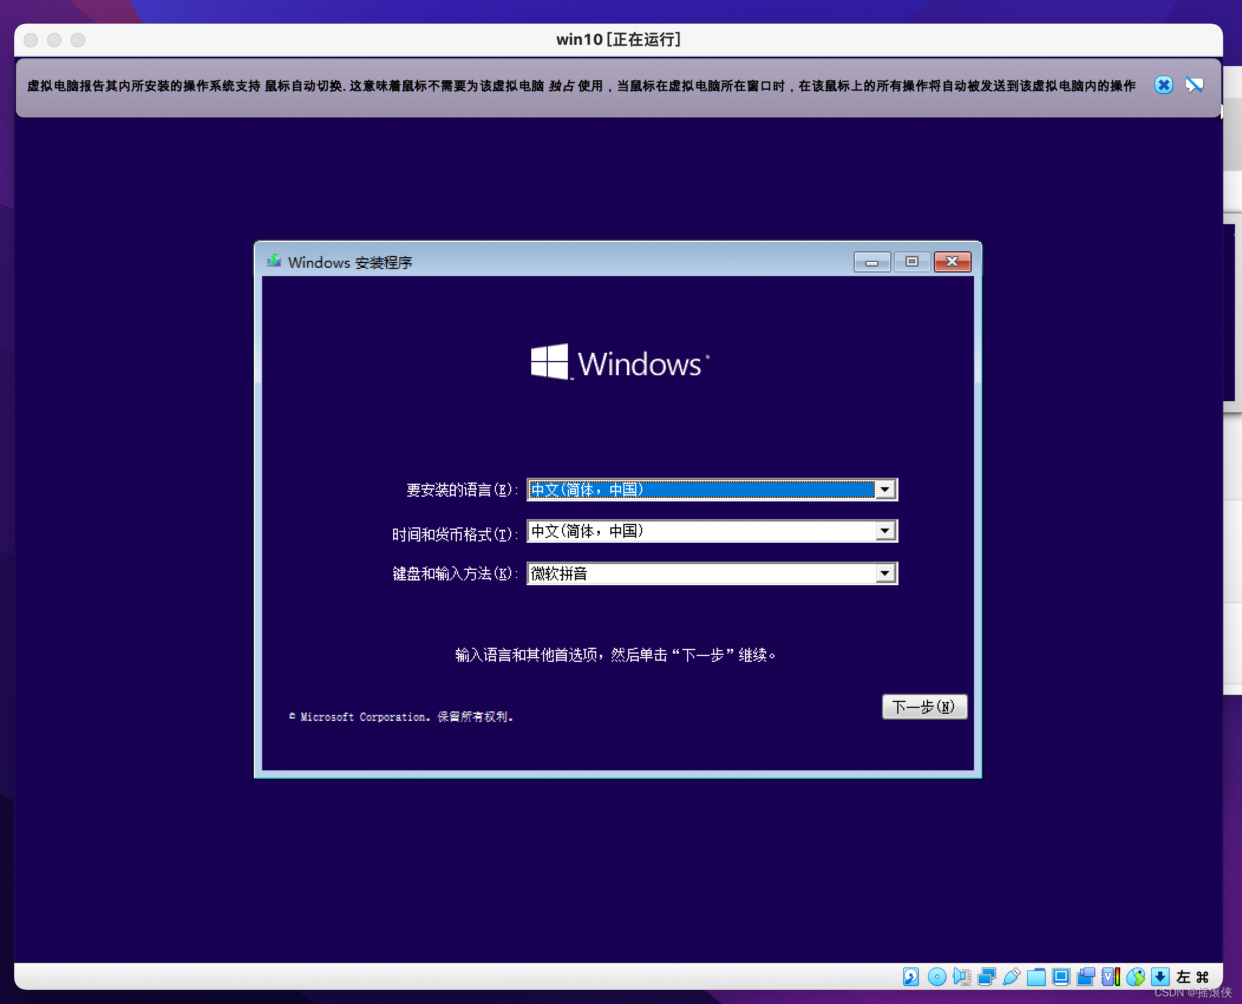
Task: Open the language to install dropdown
Action: (x=712, y=490)
